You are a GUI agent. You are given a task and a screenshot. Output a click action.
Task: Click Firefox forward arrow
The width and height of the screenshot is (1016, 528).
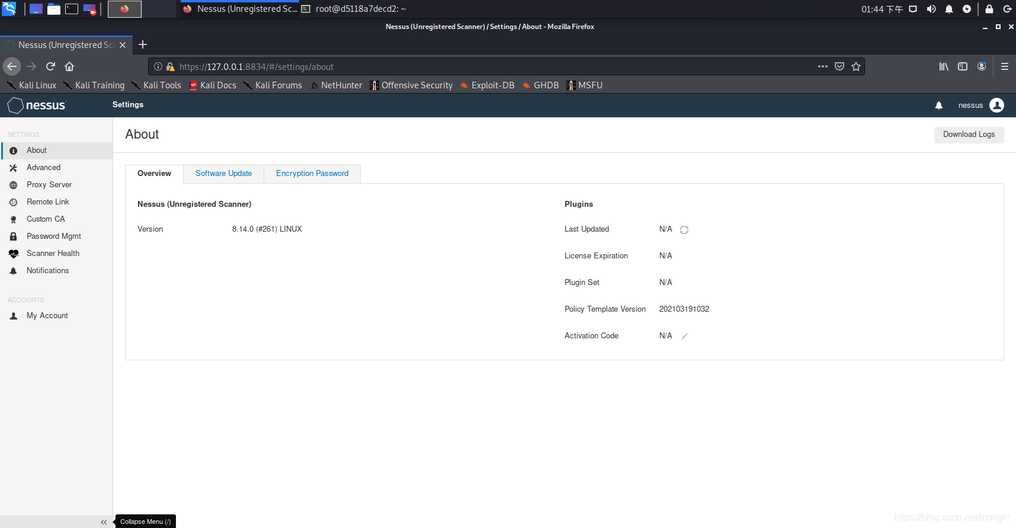click(31, 66)
